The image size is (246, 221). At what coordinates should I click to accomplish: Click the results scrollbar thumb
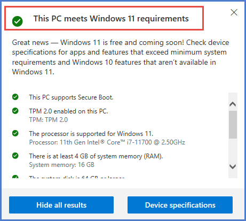233,125
